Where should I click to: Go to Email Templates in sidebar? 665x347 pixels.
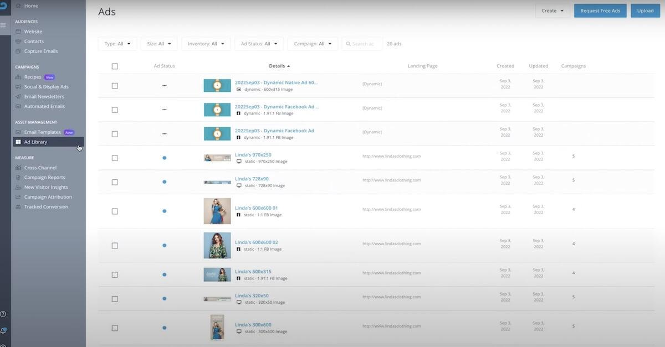pyautogui.click(x=42, y=132)
